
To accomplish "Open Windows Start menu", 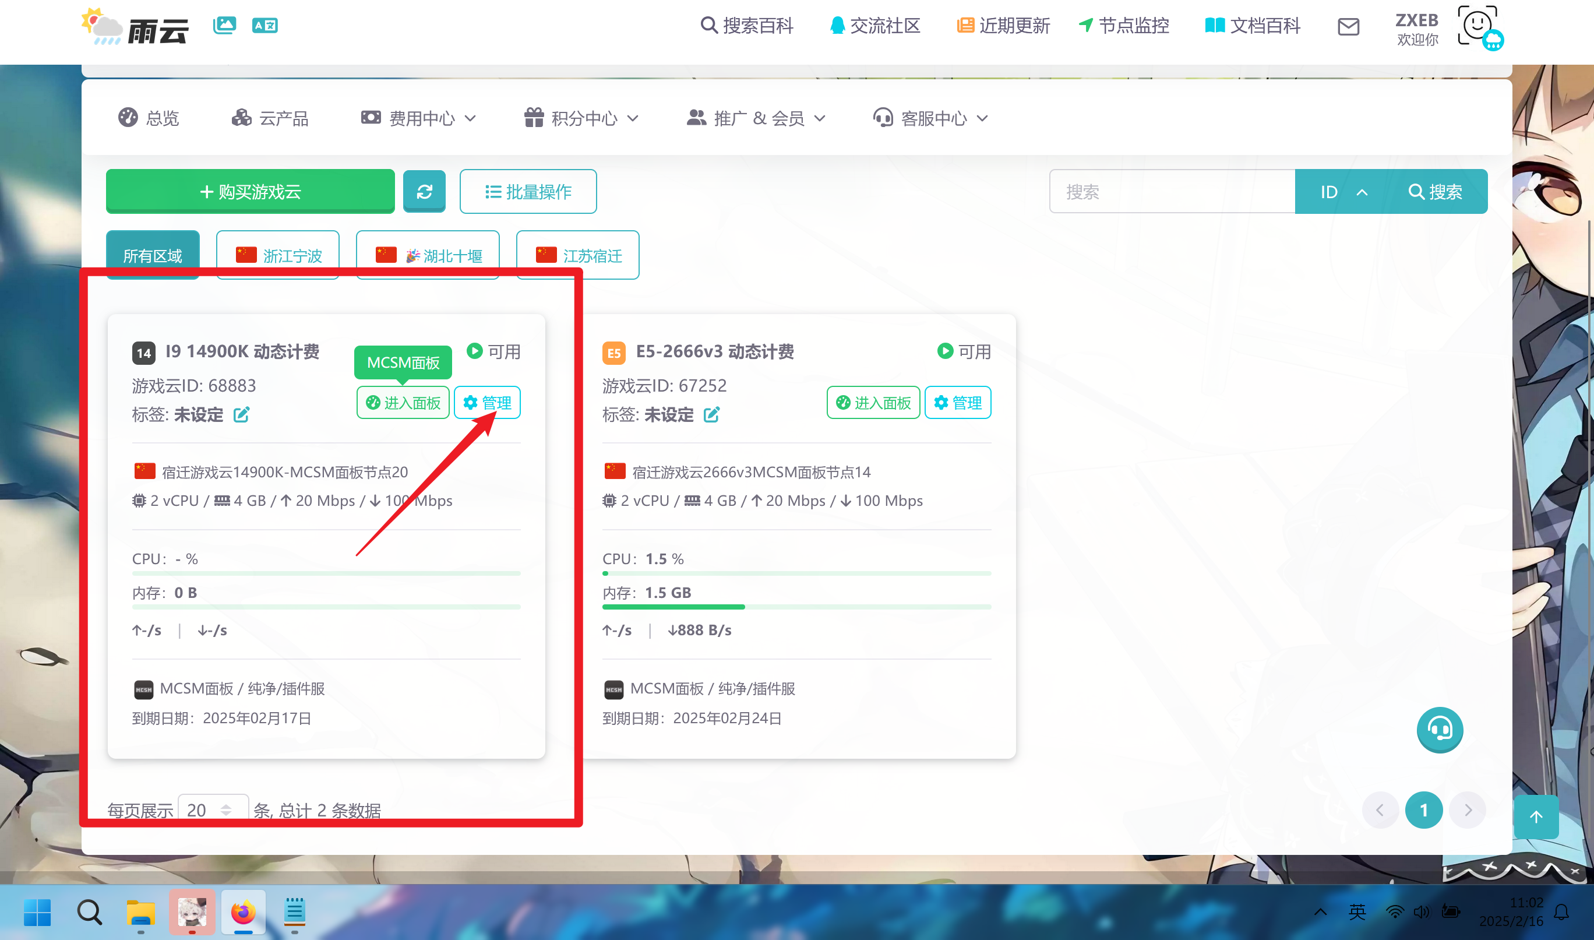I will pyautogui.click(x=37, y=913).
